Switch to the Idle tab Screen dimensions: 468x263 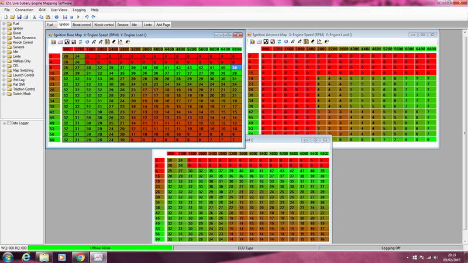click(x=135, y=25)
